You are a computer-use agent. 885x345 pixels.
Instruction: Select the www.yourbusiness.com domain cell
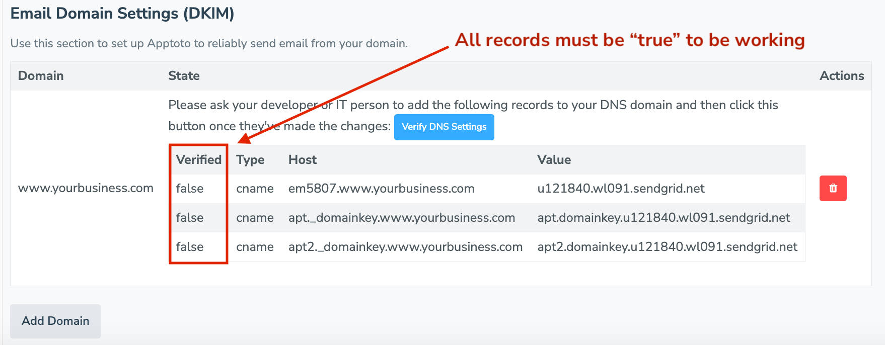[86, 188]
